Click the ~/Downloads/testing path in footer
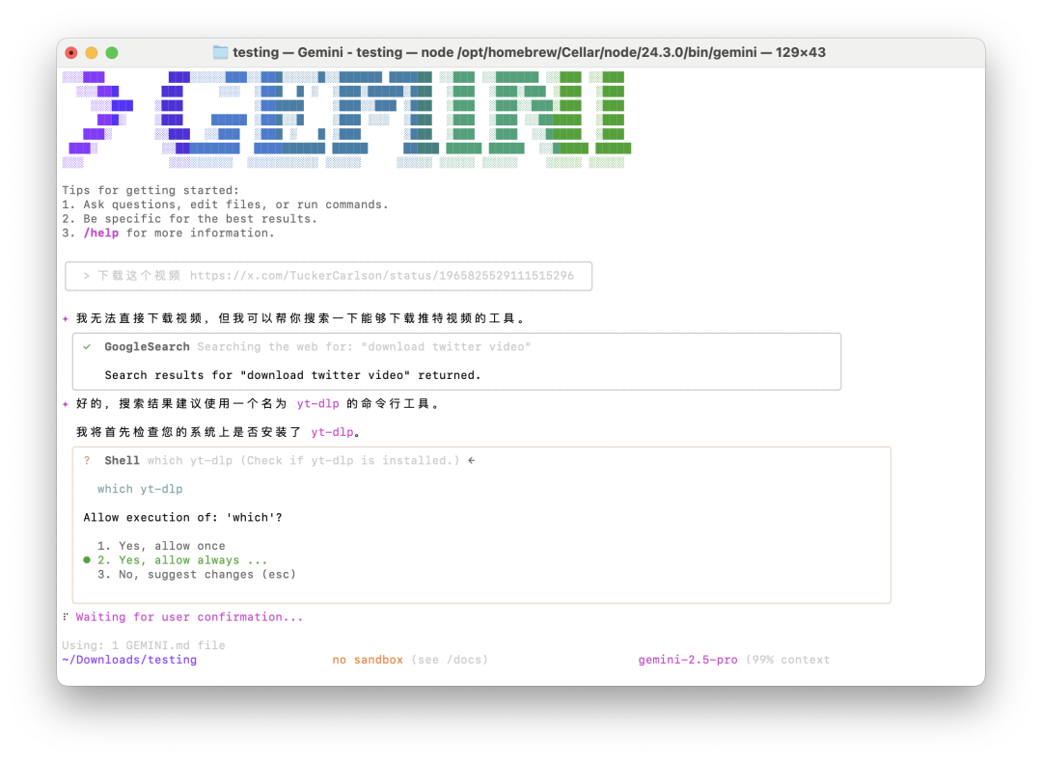The image size is (1042, 761). coord(129,660)
